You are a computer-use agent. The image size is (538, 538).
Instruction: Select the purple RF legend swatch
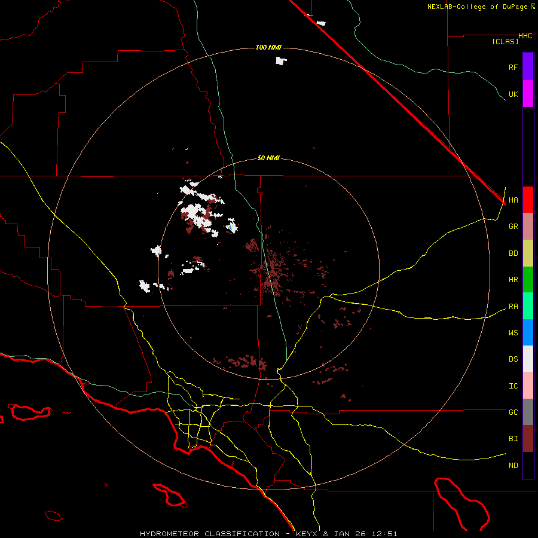[528, 67]
